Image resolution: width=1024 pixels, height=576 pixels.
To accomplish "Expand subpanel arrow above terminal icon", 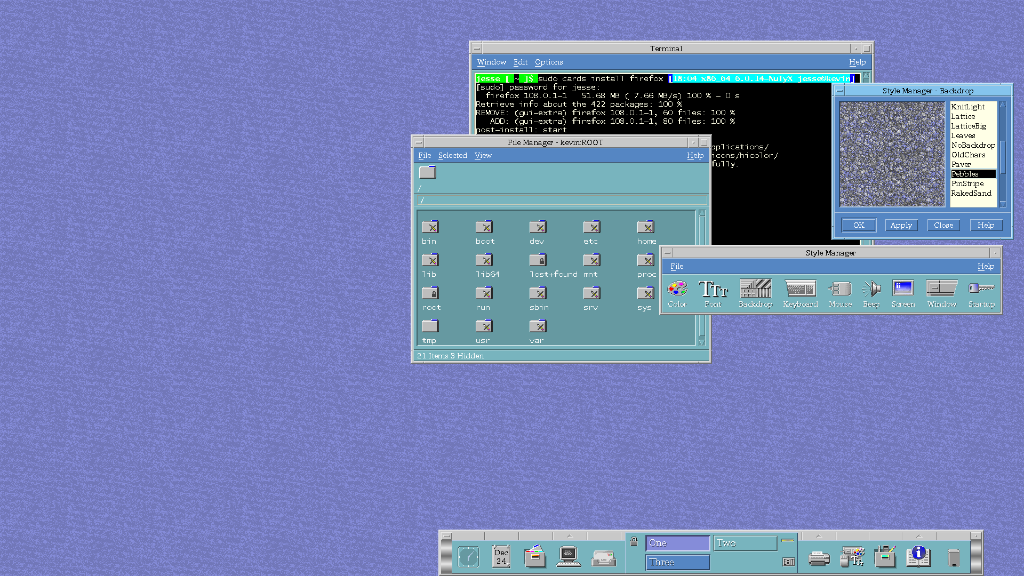I will pos(569,535).
